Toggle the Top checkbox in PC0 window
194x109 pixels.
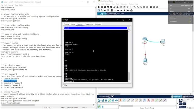(64, 85)
